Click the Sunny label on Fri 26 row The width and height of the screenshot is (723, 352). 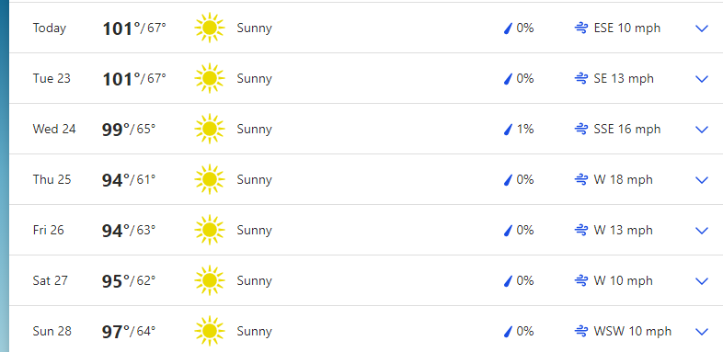pos(254,231)
